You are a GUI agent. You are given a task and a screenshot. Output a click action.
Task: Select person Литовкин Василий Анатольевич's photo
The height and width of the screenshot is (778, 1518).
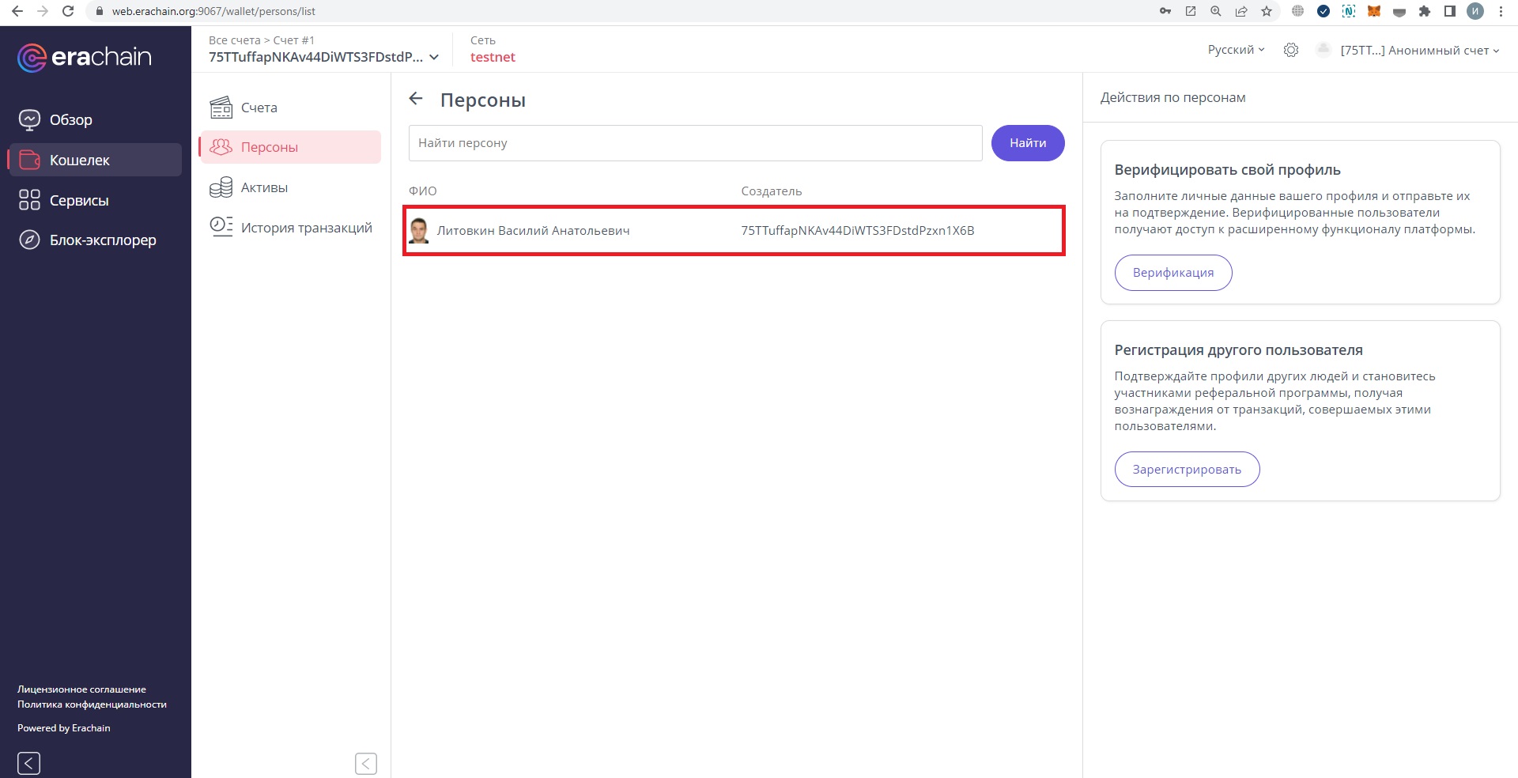(x=419, y=231)
